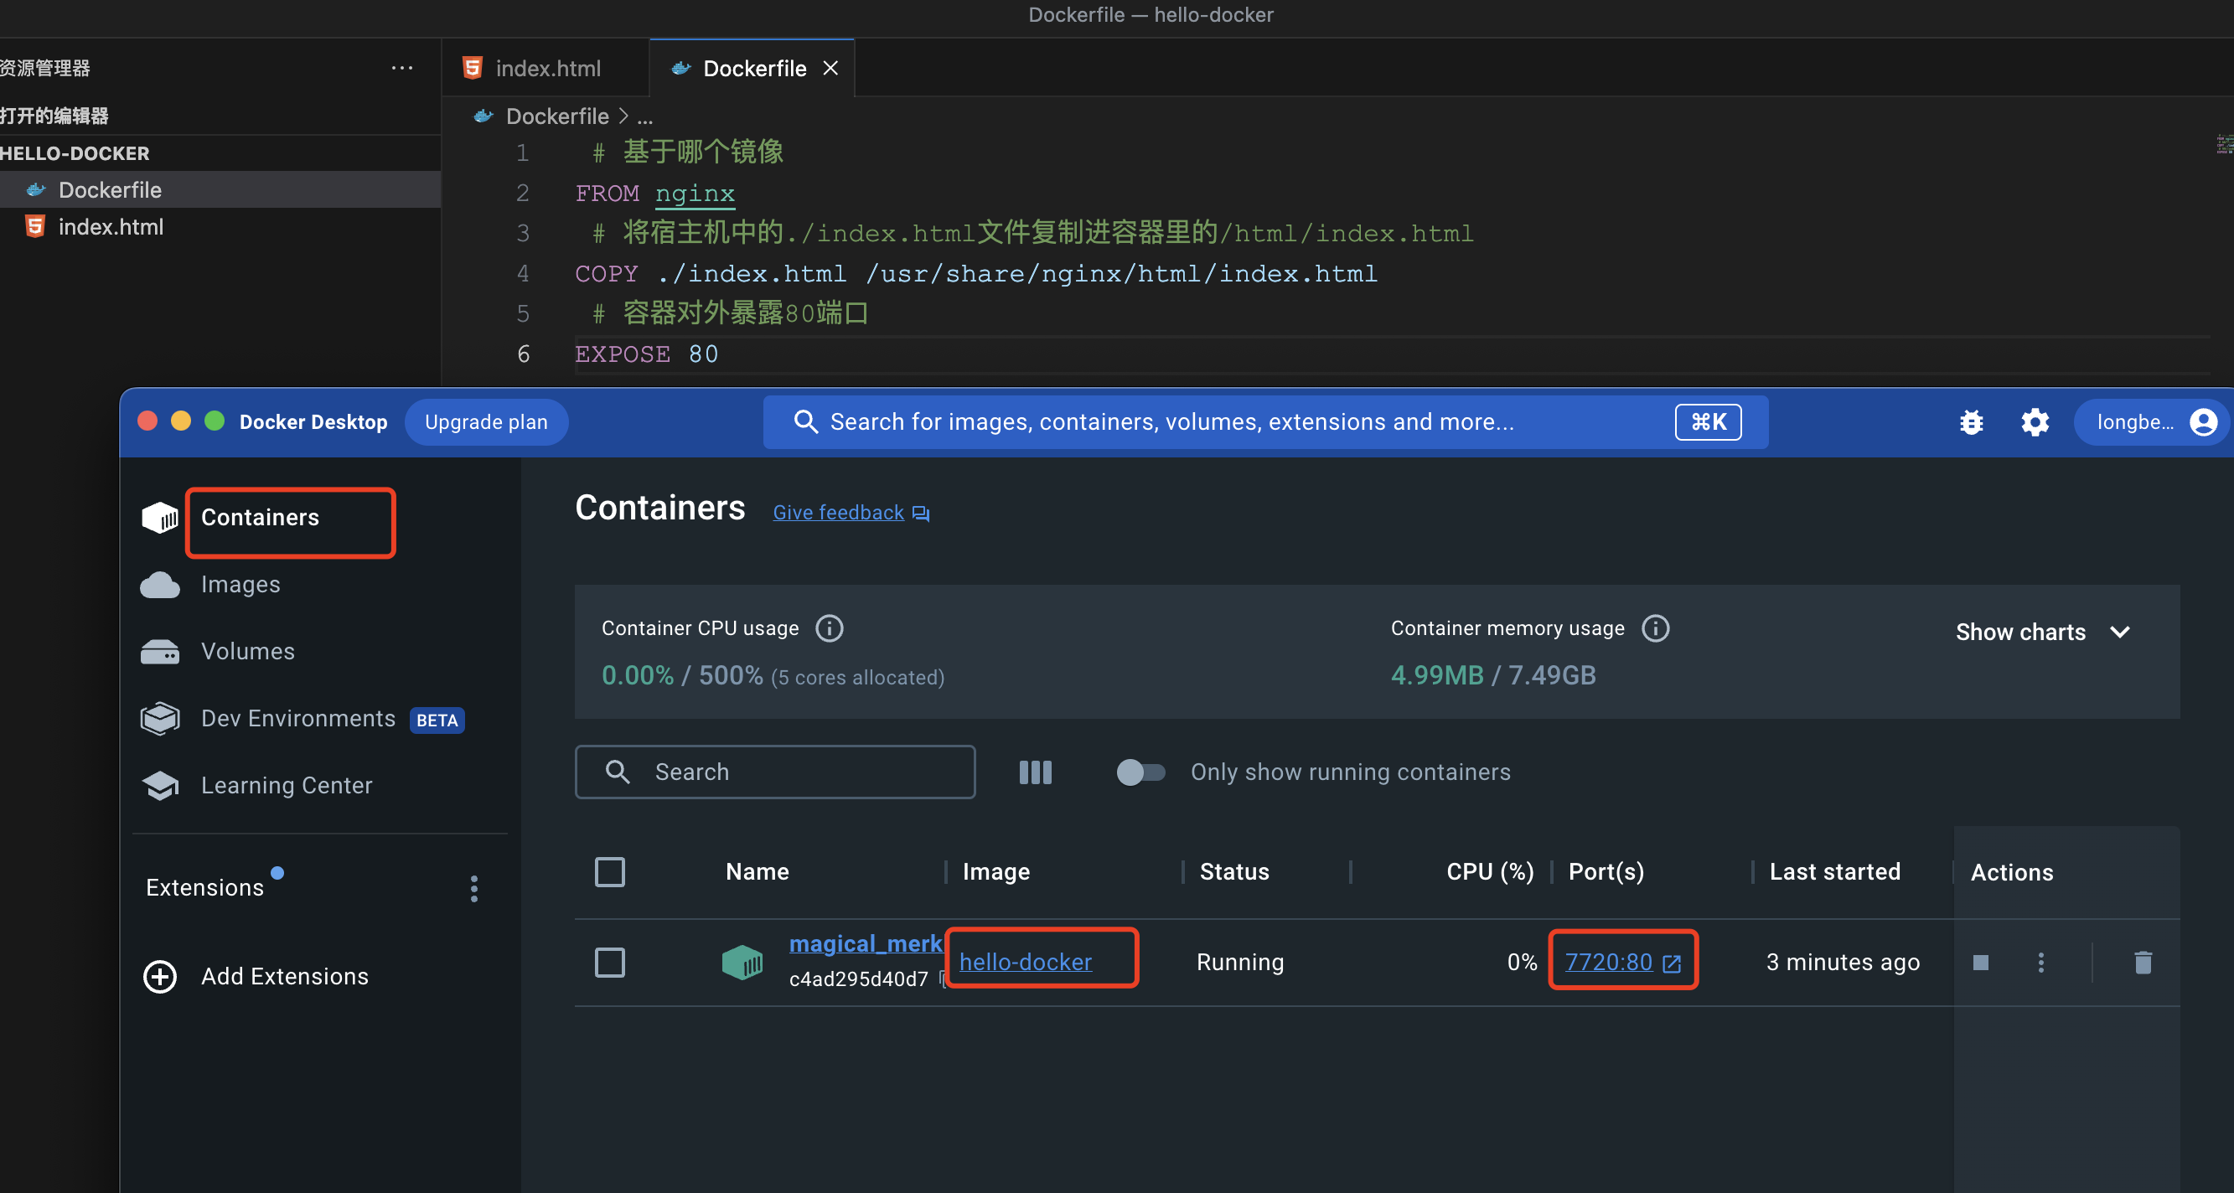2234x1193 pixels.
Task: Click the container CPU usage info icon
Action: (x=832, y=629)
